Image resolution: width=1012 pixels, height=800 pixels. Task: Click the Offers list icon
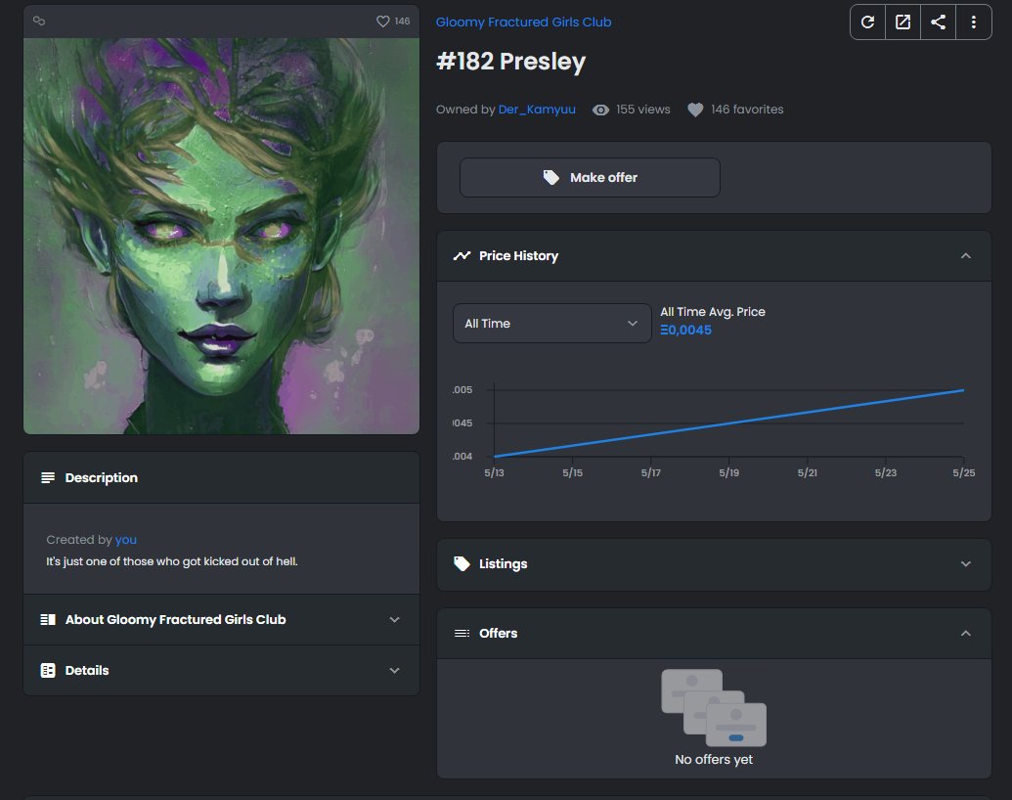(x=462, y=634)
